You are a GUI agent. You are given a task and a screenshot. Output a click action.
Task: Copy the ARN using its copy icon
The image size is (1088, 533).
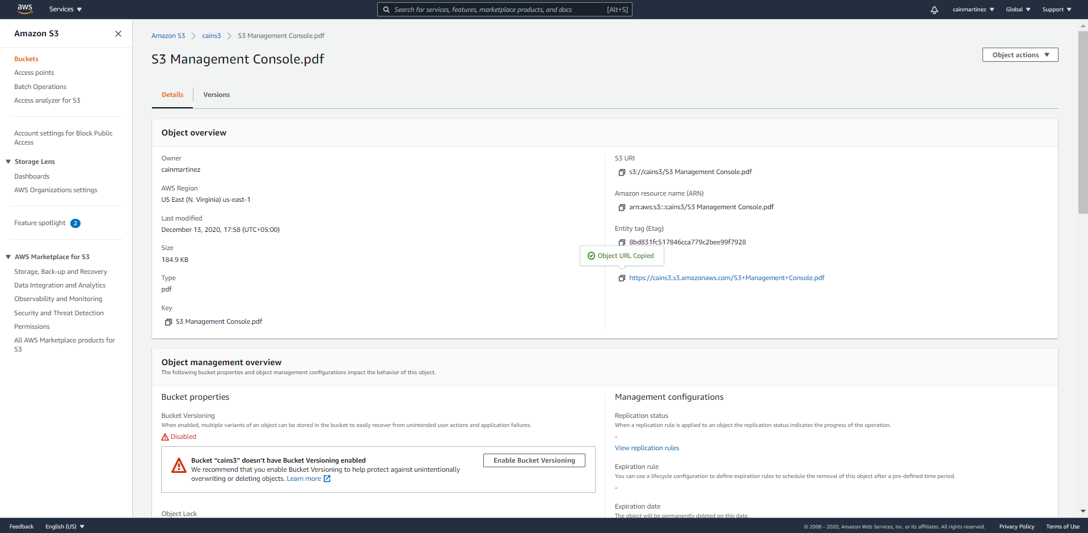point(622,208)
